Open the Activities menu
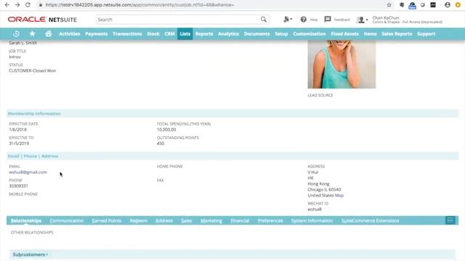The image size is (465, 261). (70, 34)
